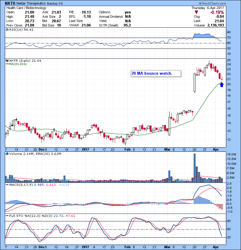Click the VWAP value 21.06
The width and height of the screenshot is (241, 250).
click(x=86, y=25)
